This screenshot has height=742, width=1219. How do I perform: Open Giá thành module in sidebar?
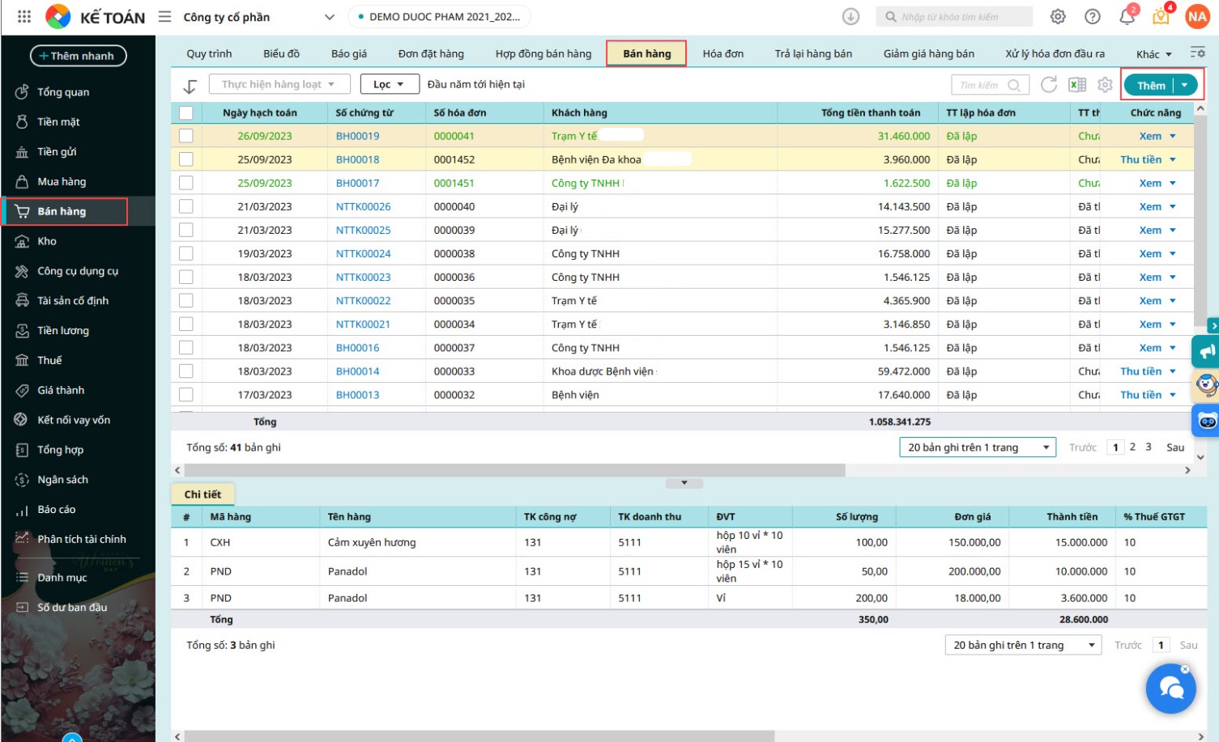tap(61, 391)
